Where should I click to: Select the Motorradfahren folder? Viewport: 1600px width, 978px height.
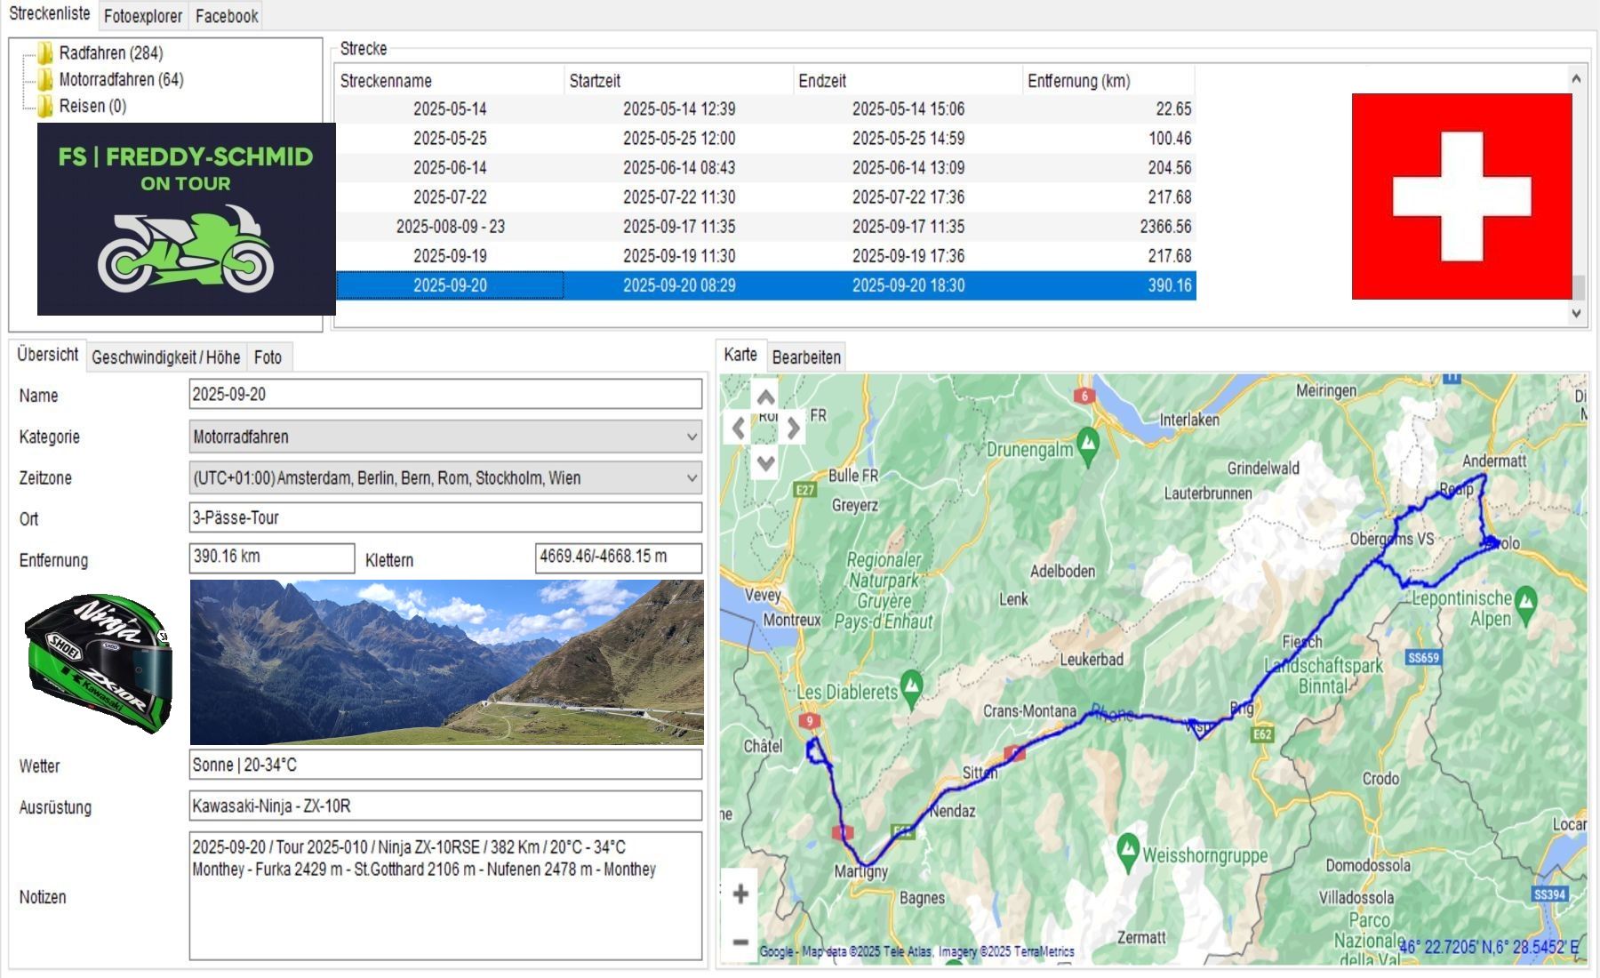pyautogui.click(x=121, y=80)
